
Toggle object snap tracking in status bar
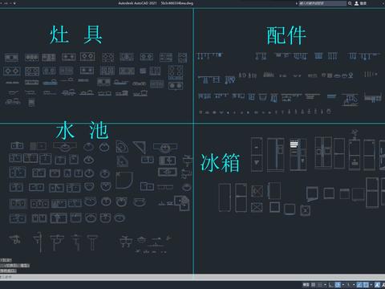click(359, 285)
